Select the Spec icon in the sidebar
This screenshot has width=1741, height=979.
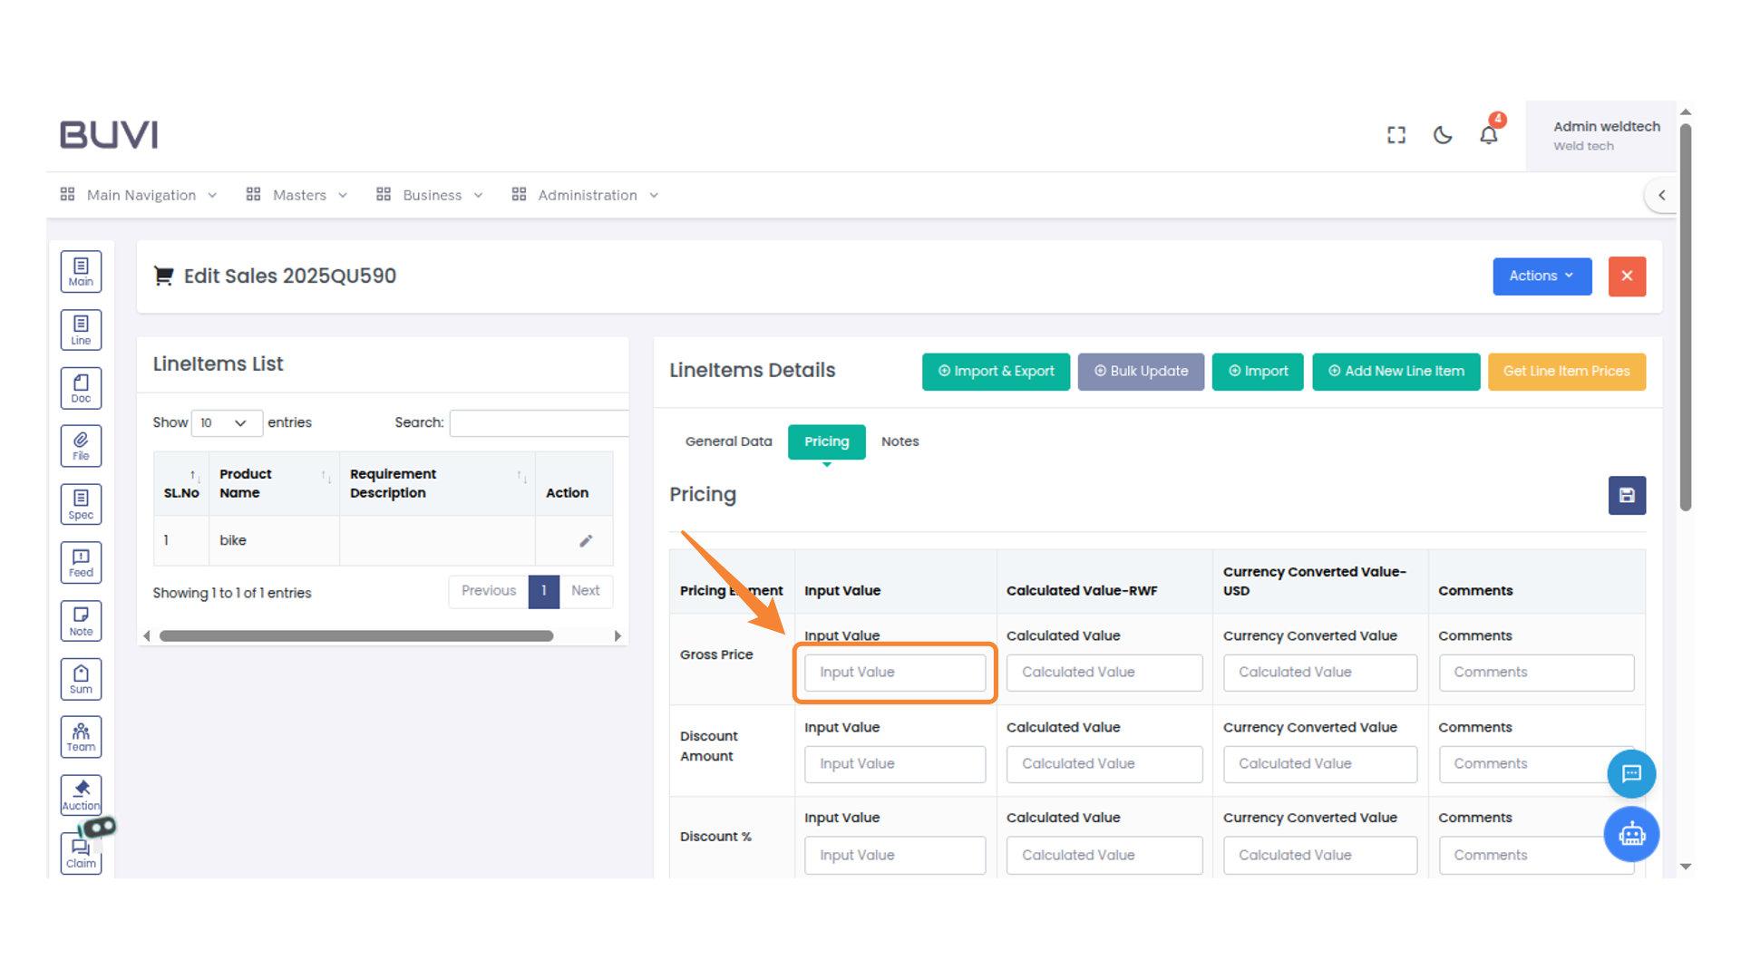tap(81, 503)
